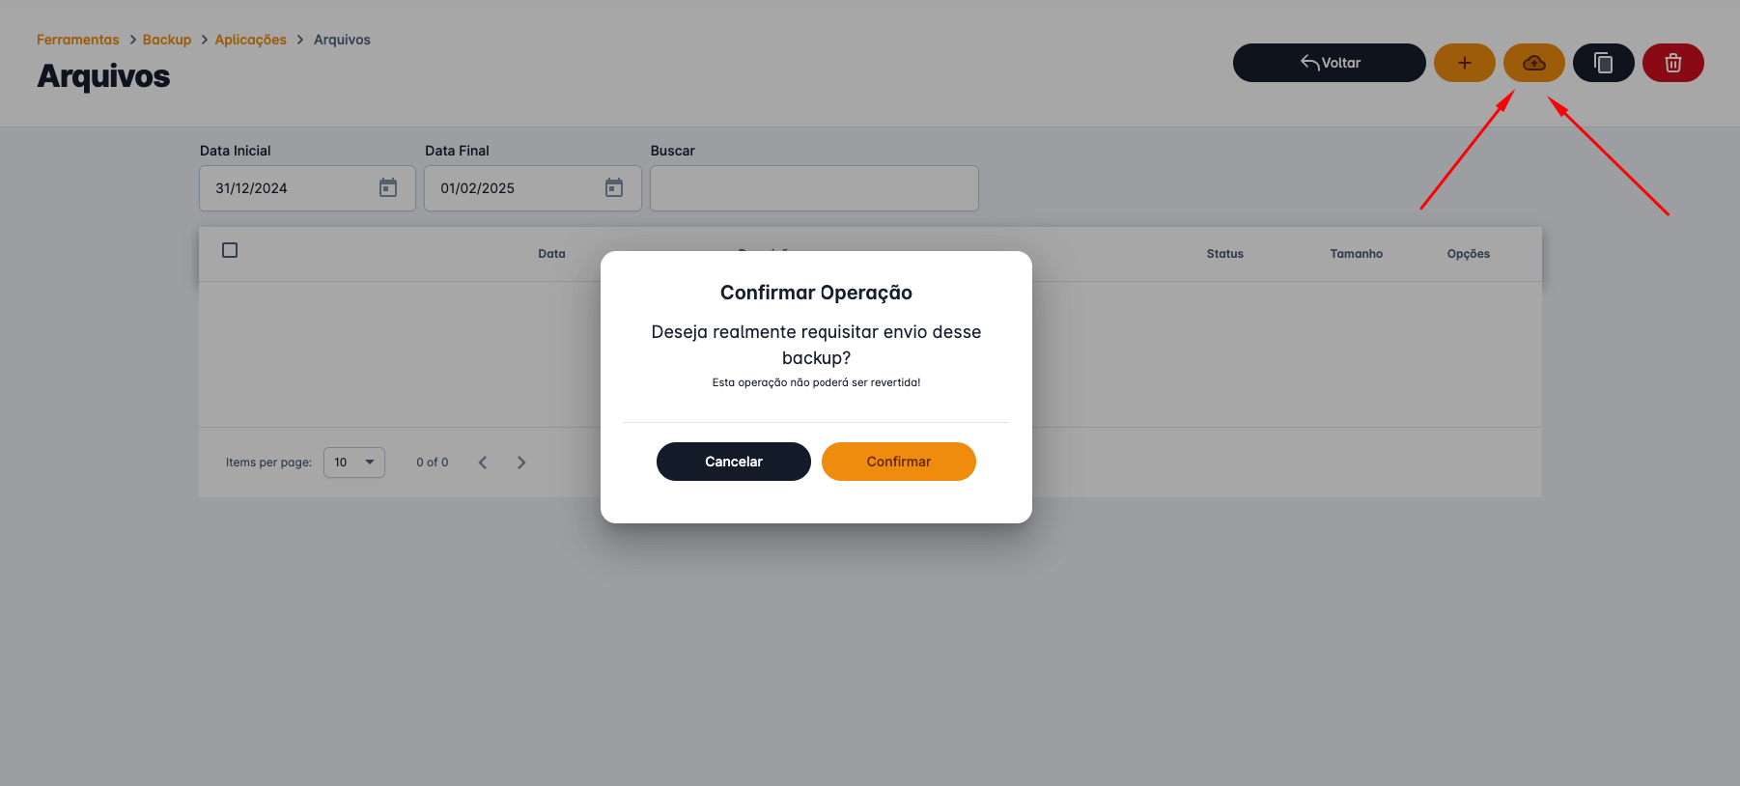Open the Data Final calendar picker

tap(614, 187)
